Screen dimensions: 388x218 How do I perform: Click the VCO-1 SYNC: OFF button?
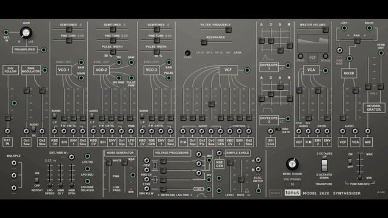[x=64, y=62]
